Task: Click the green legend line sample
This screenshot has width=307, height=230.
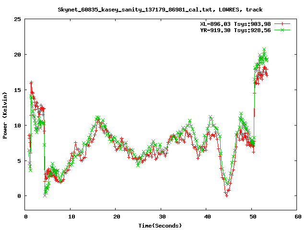Action: tap(282, 30)
